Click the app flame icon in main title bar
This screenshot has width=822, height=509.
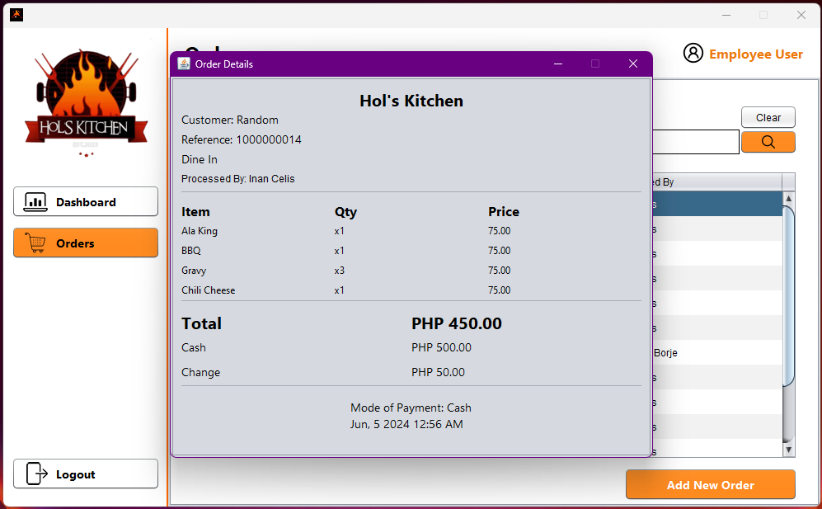coord(16,14)
